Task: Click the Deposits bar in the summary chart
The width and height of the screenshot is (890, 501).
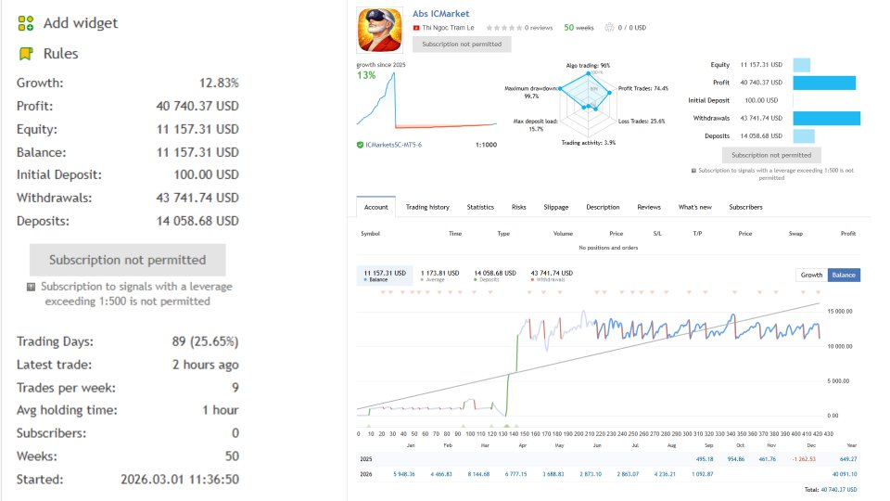Action: click(804, 136)
